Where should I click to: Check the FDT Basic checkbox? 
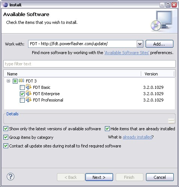(x=22, y=87)
